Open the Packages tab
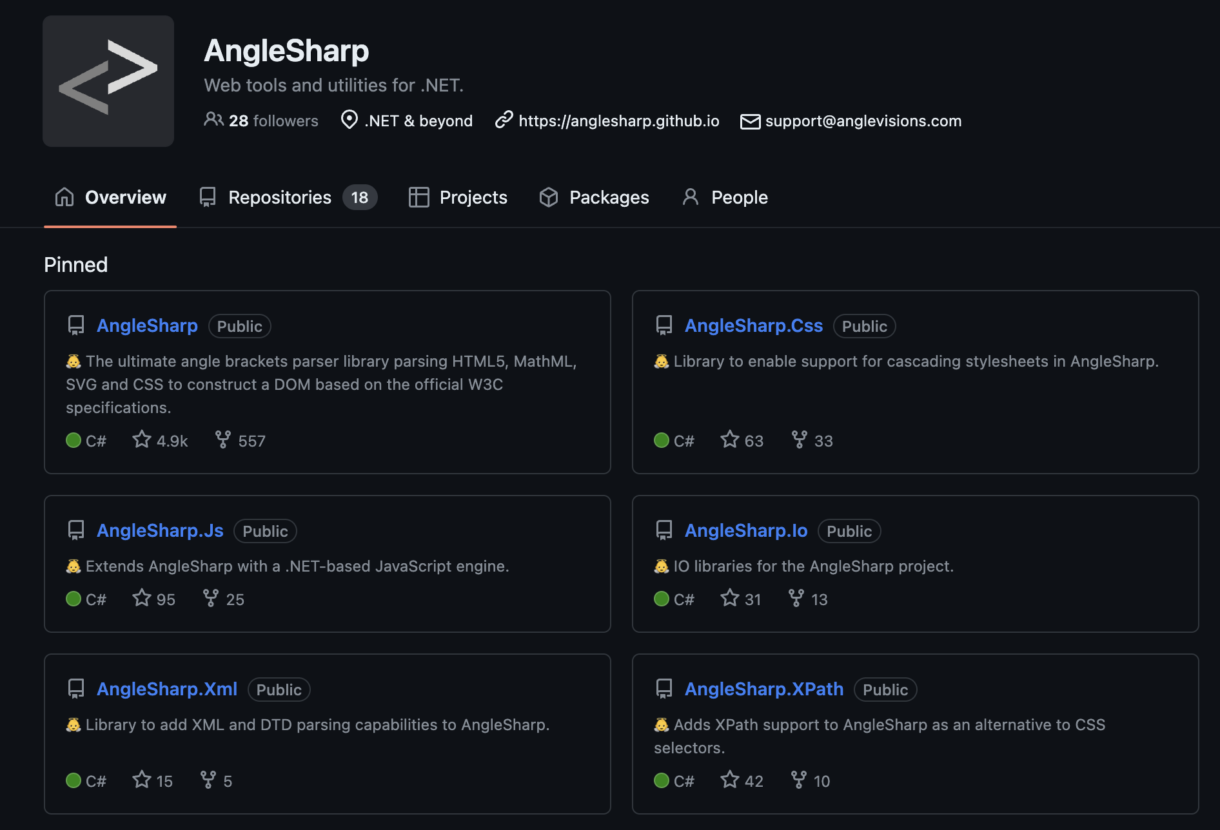 tap(594, 197)
